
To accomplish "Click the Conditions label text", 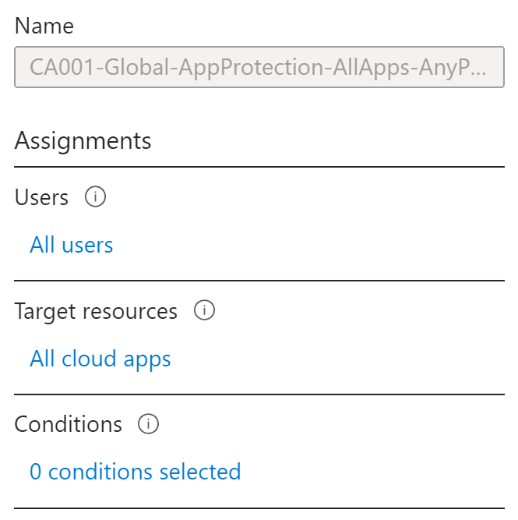I will pyautogui.click(x=69, y=424).
